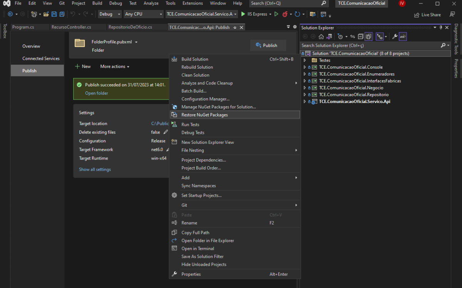
Task: Select TCE.ComunicacaoOficial.Negocio project
Action: pos(351,88)
